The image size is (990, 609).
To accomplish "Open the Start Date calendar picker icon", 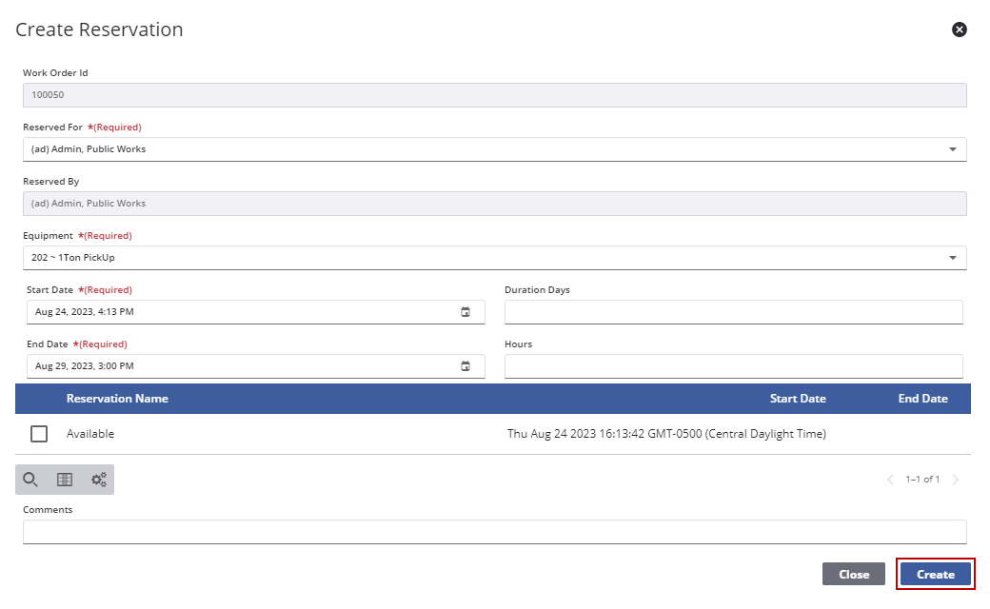I will coord(465,312).
